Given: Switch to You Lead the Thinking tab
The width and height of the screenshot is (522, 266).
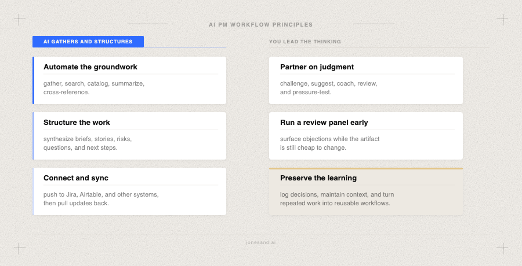Looking at the screenshot, I should (x=305, y=42).
